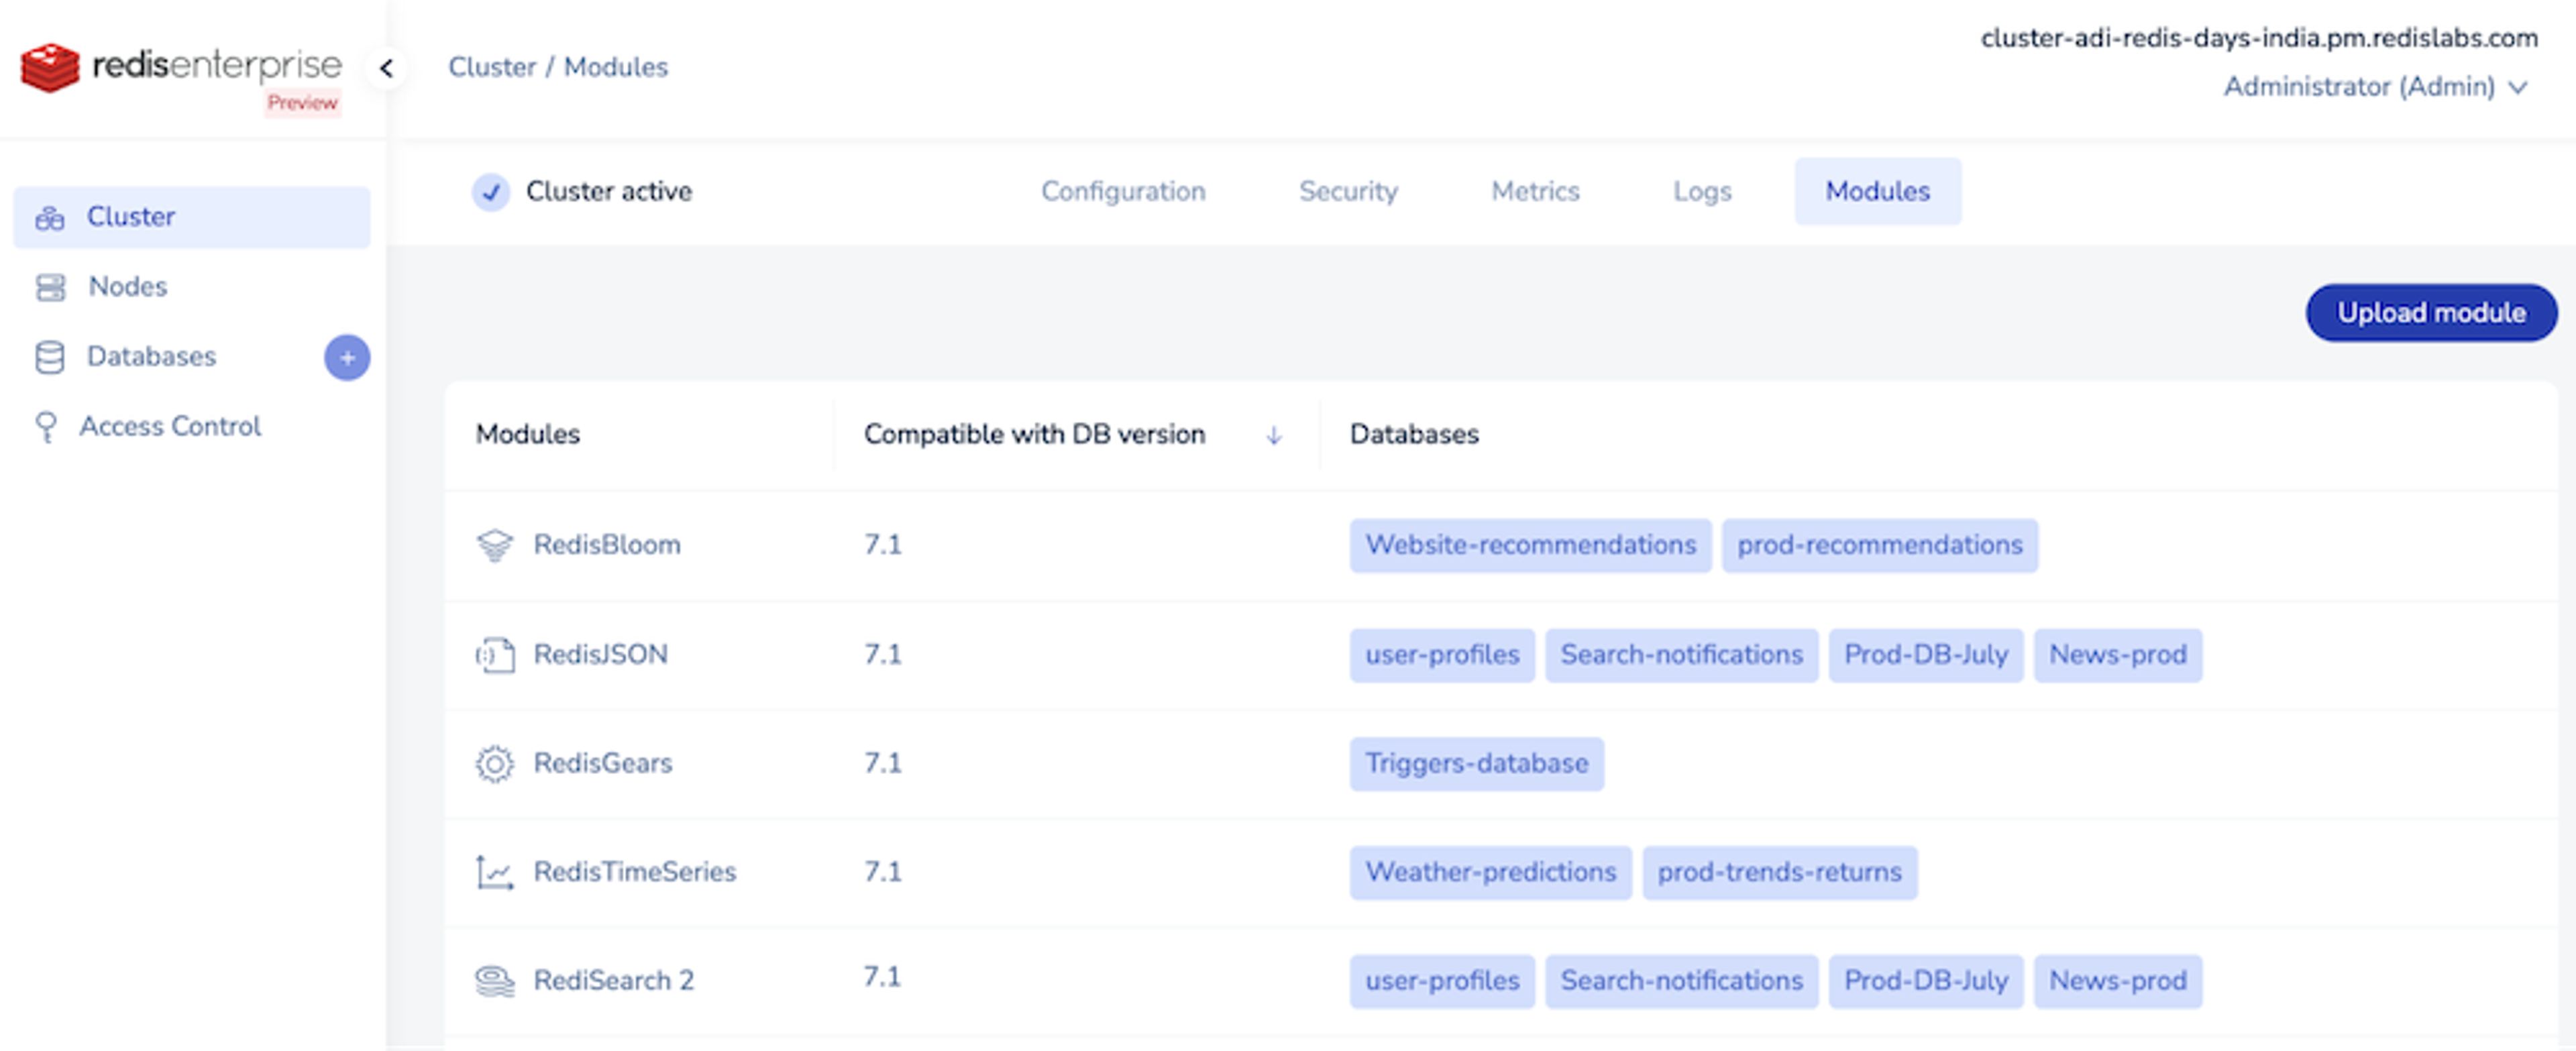Open the Triggers-database database tag

point(1476,764)
